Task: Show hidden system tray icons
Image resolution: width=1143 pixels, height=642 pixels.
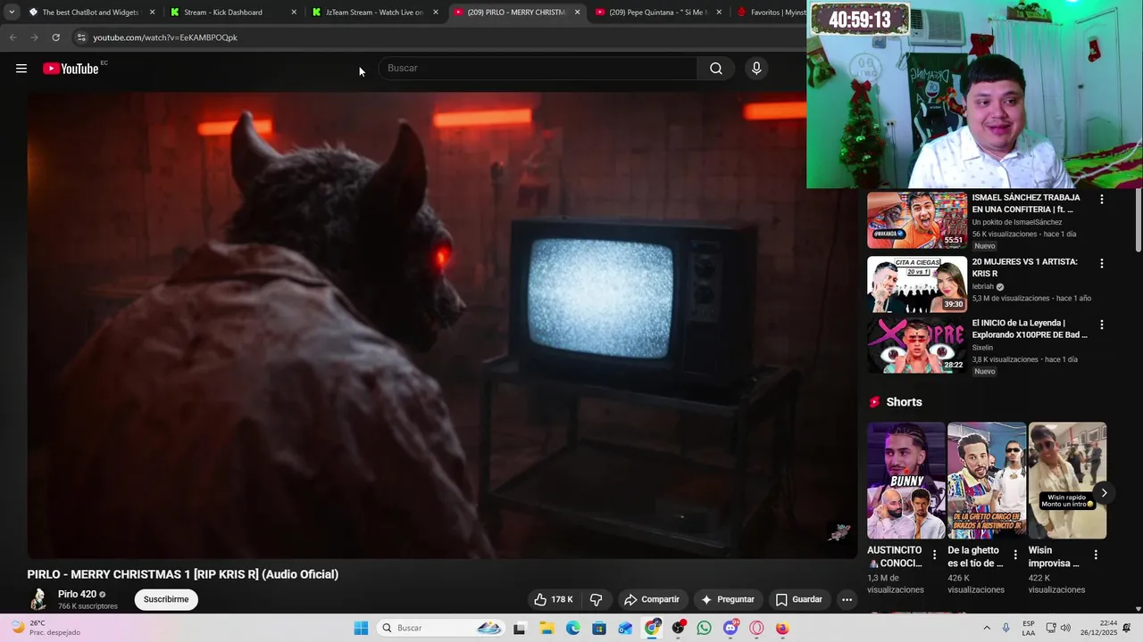Action: (x=987, y=628)
